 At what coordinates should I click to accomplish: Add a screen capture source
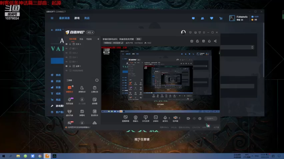click(x=126, y=119)
